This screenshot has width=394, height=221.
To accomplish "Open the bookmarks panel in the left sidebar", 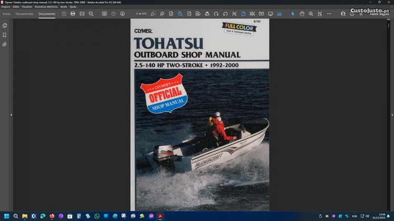I will [5, 35].
